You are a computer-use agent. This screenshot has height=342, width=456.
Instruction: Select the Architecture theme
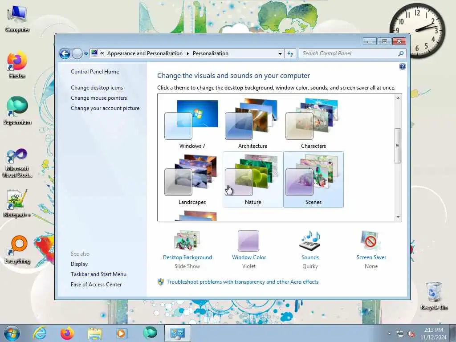(x=253, y=124)
